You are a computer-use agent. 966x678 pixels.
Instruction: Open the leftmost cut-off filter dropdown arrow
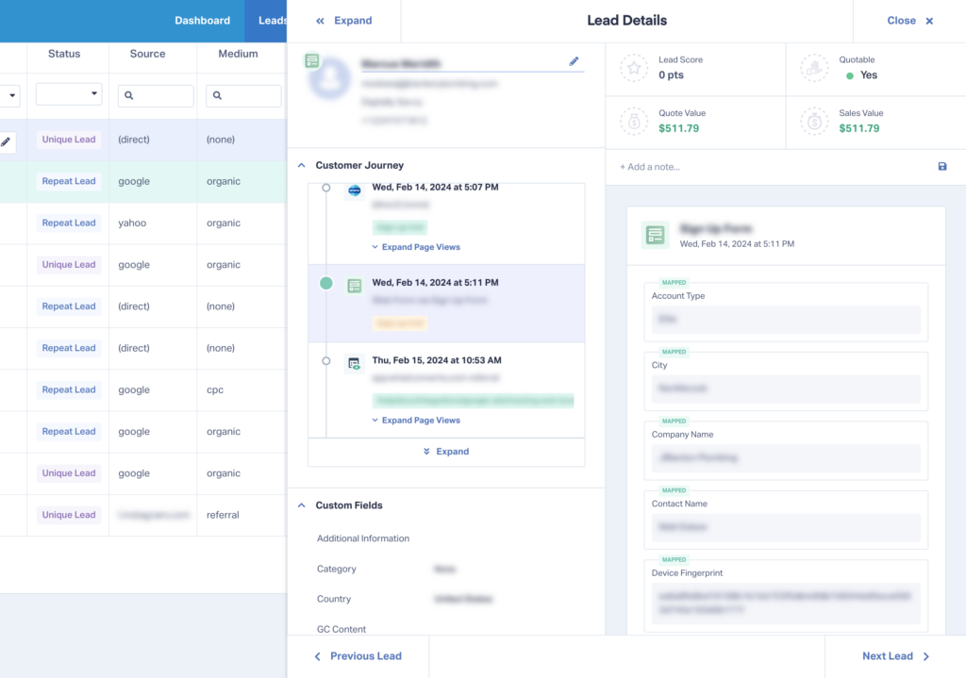coord(10,95)
